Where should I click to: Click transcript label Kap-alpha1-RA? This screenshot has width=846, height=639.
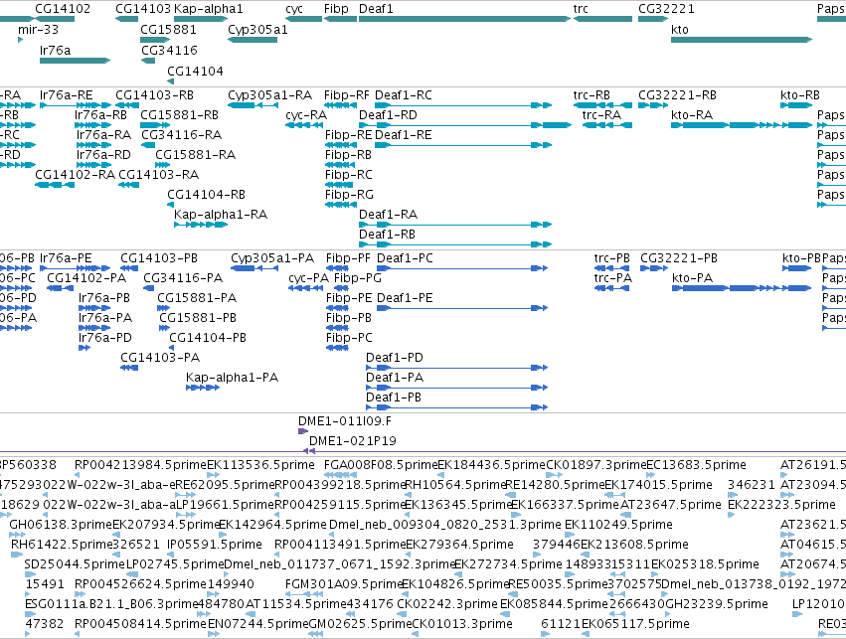click(221, 215)
